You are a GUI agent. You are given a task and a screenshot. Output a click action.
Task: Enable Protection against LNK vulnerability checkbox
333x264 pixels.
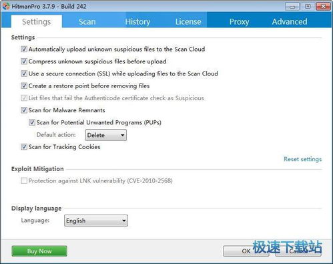[24, 180]
